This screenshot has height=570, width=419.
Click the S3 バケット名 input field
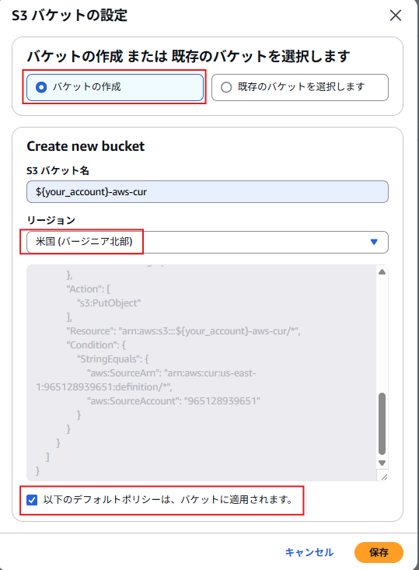(207, 191)
